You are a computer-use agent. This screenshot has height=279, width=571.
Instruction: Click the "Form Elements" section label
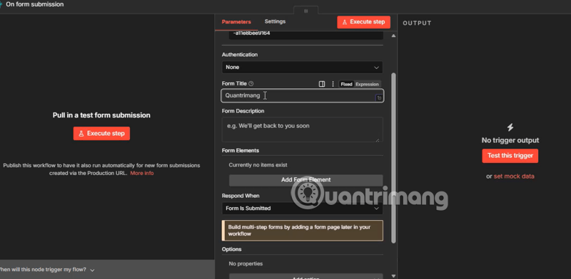click(x=241, y=150)
